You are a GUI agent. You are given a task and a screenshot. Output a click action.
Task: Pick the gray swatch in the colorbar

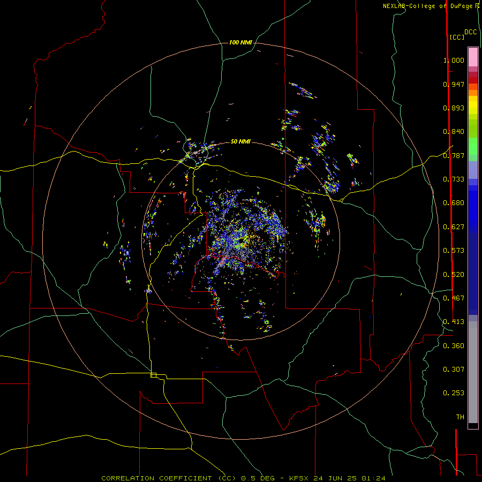point(473,372)
